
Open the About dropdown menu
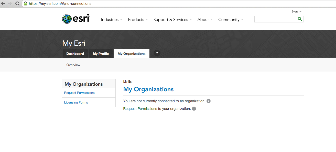coord(205,20)
